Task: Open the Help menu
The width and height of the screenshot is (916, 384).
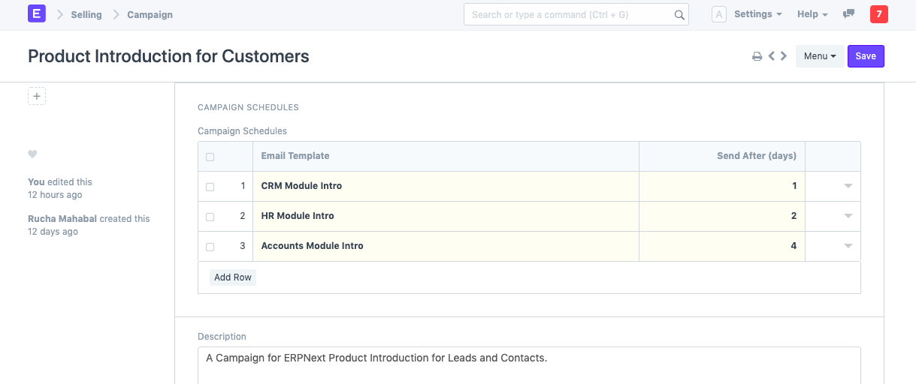Action: pos(812,14)
